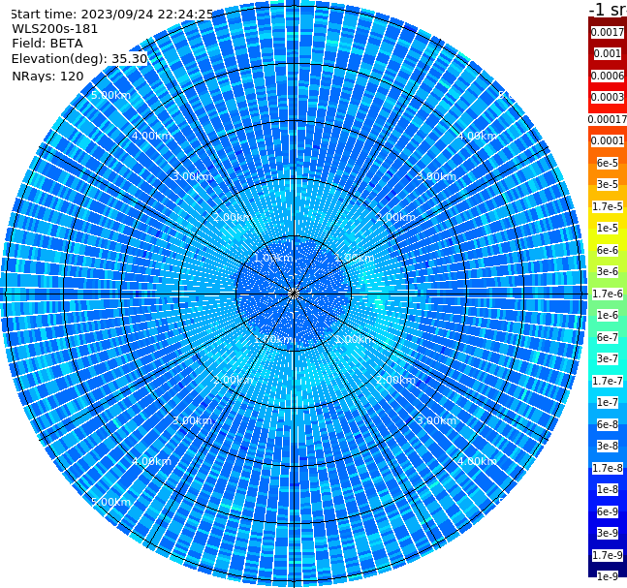Select the colorbar label '0.001'
627x588 pixels.
click(x=608, y=53)
